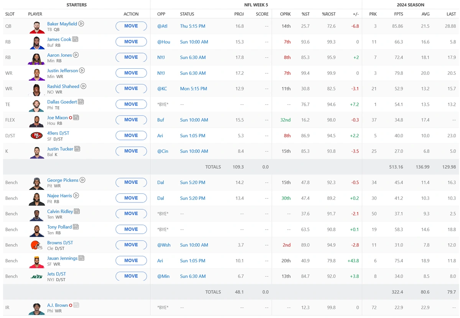Move James Cook using his MOVE button
460x318 pixels.
(x=131, y=42)
